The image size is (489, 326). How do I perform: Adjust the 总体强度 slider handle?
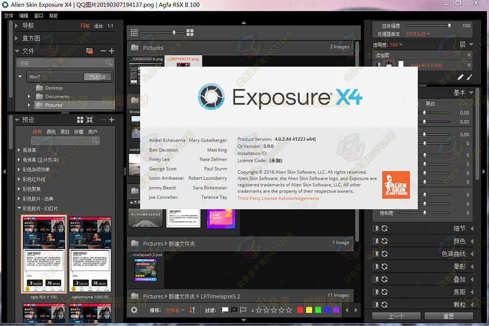point(449,26)
